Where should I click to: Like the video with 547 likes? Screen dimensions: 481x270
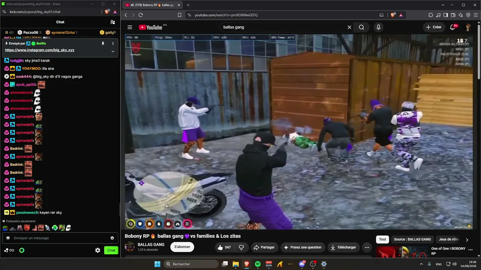point(224,247)
